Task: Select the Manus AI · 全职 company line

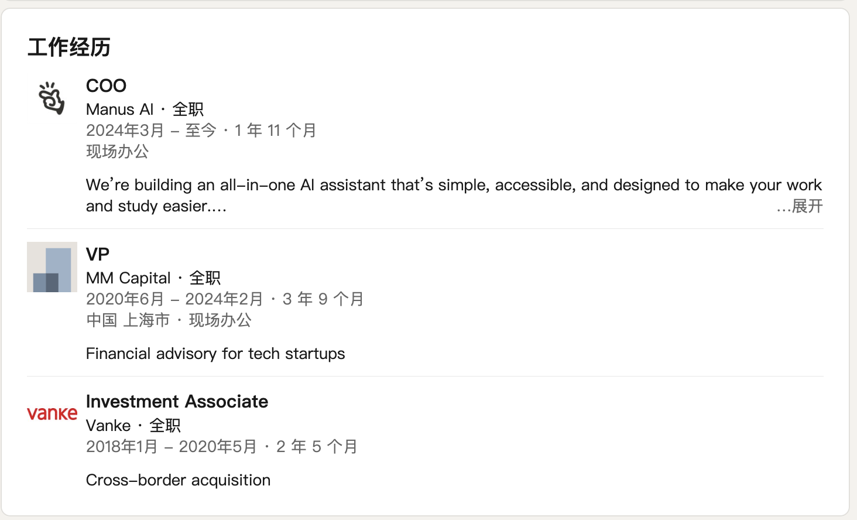Action: tap(145, 110)
